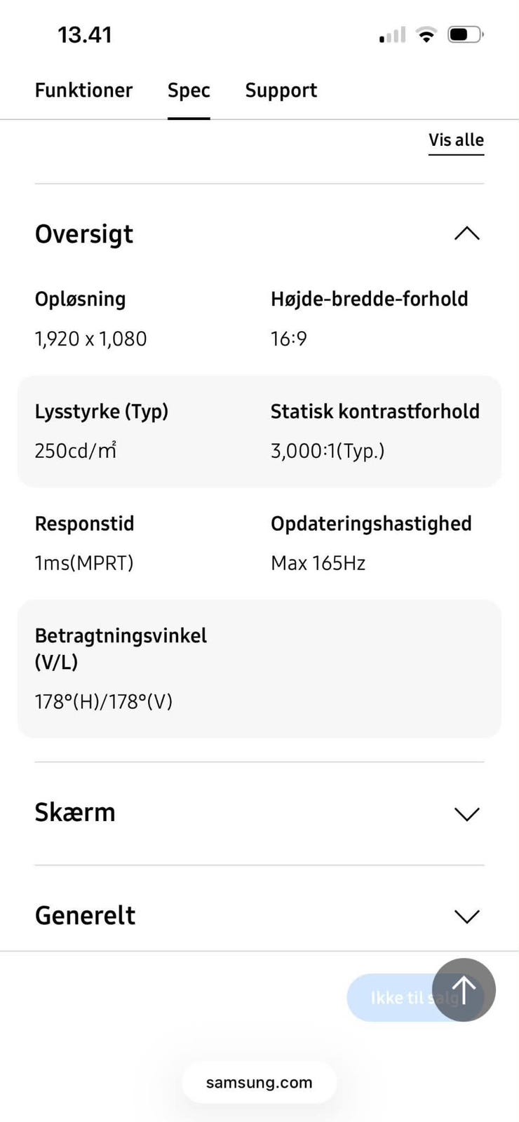This screenshot has width=519, height=1122.
Task: Expand the Skærm section
Action: pos(259,813)
